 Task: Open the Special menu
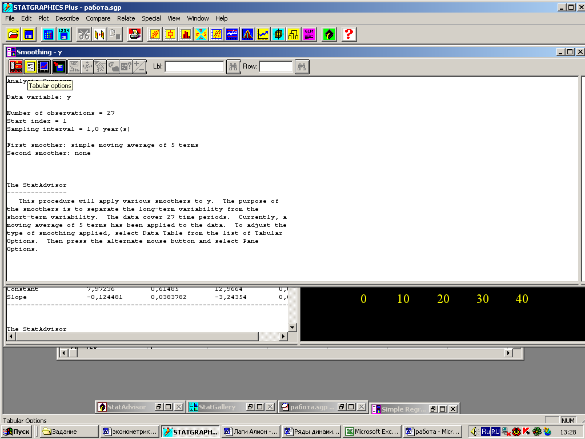pyautogui.click(x=151, y=18)
